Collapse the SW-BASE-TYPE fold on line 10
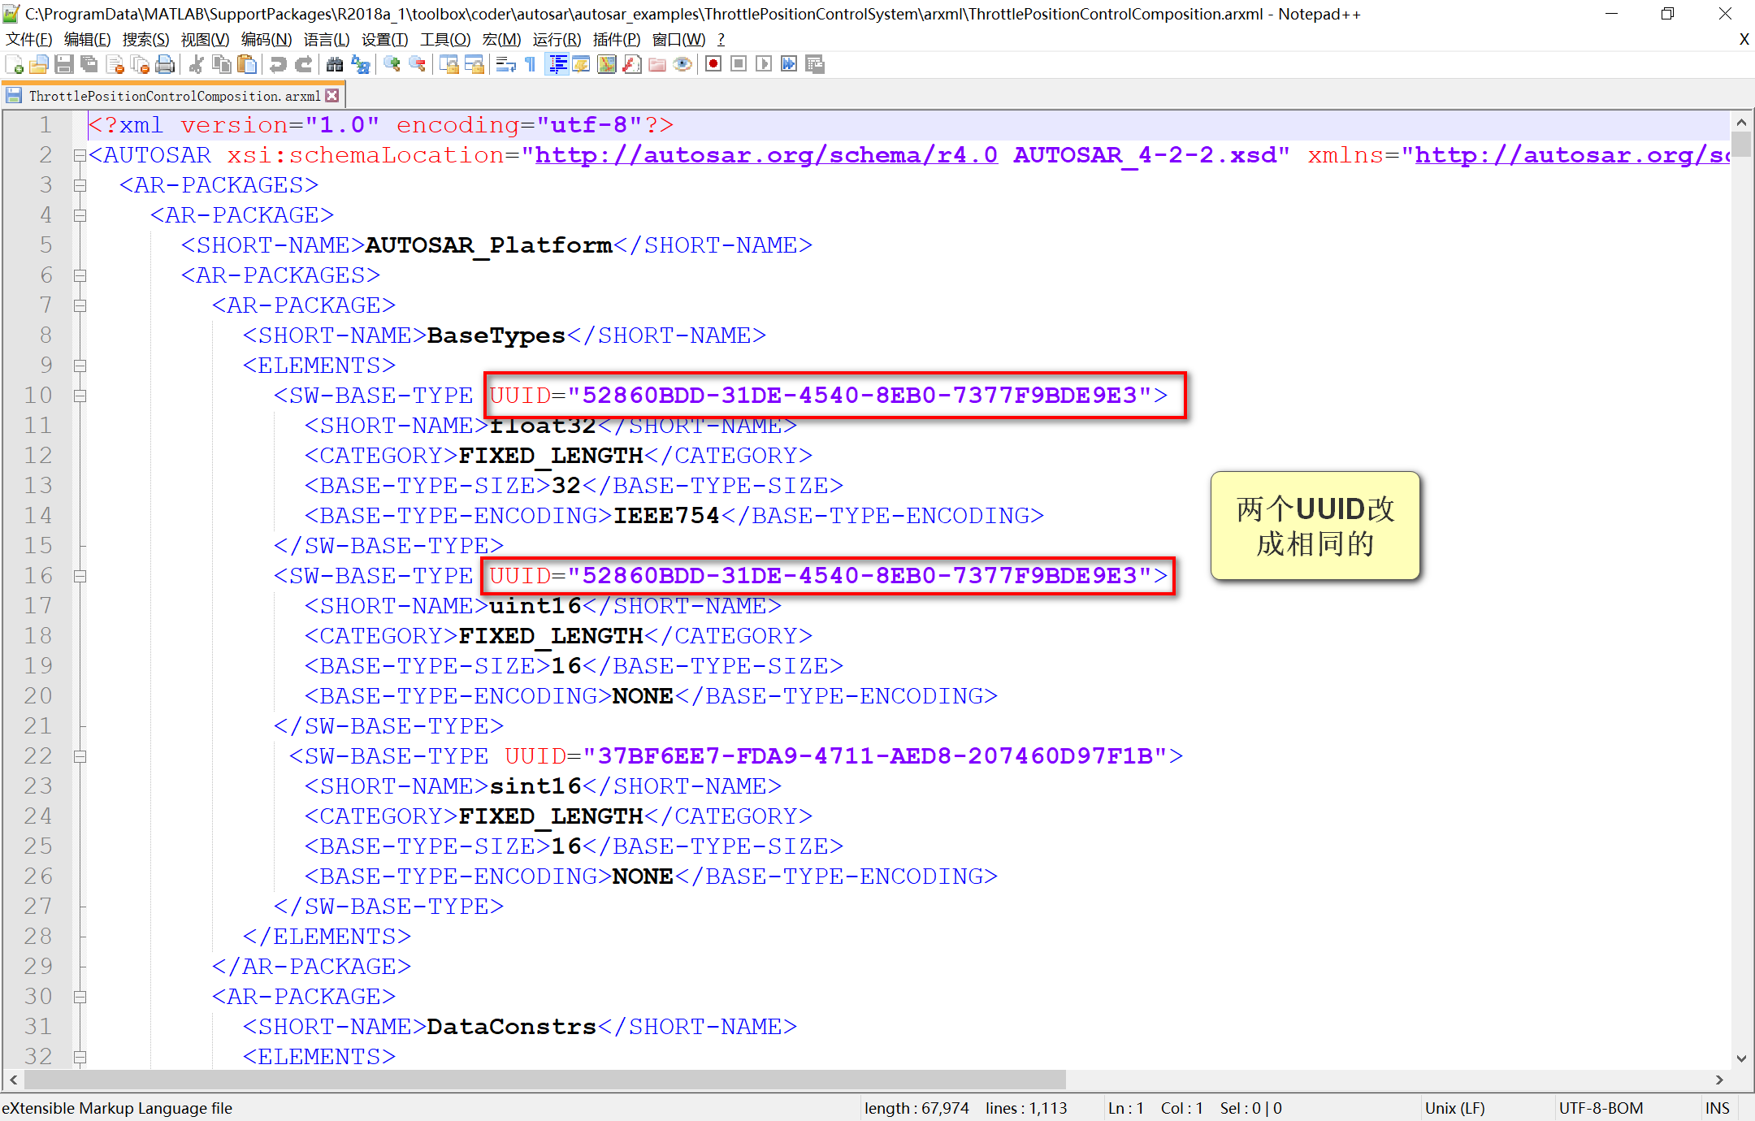The image size is (1755, 1121). tap(80, 396)
